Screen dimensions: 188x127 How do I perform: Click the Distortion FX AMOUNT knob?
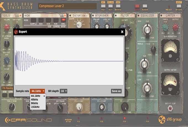[x=79, y=107]
